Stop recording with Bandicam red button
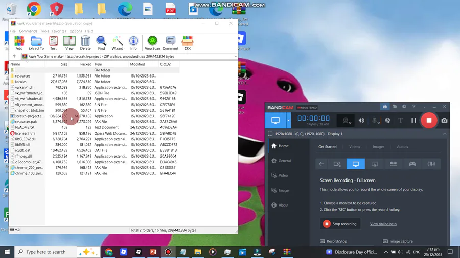Viewport: 460px width, 258px height. tap(429, 120)
